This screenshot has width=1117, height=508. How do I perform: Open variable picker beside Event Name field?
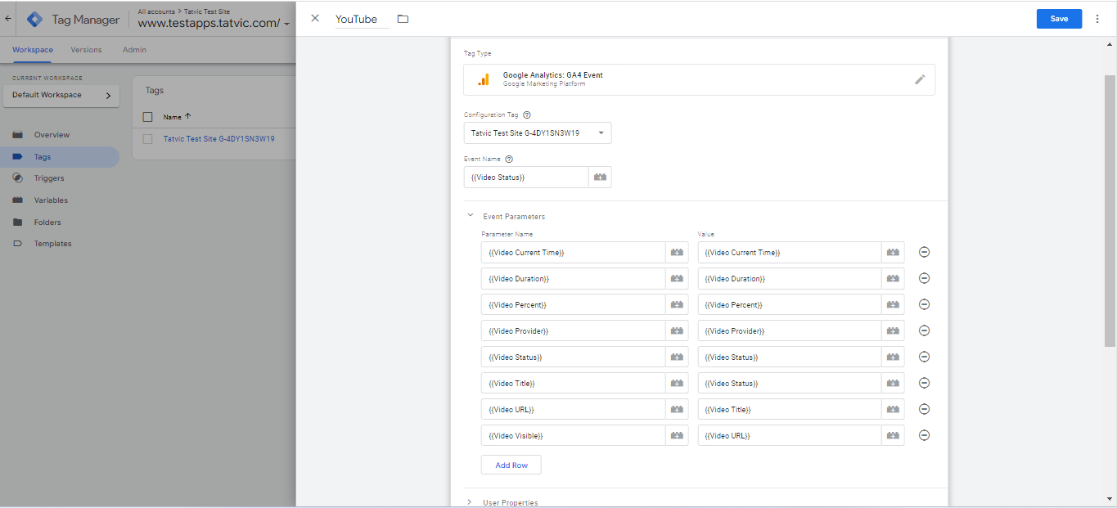pyautogui.click(x=600, y=178)
